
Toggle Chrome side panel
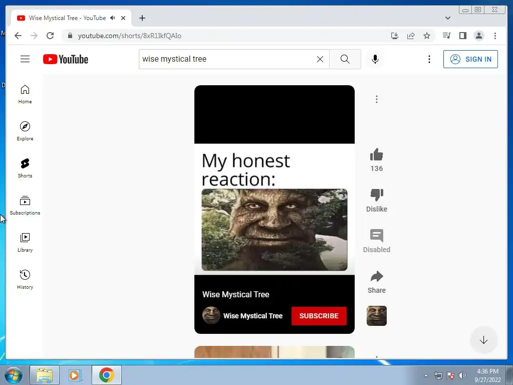click(462, 36)
